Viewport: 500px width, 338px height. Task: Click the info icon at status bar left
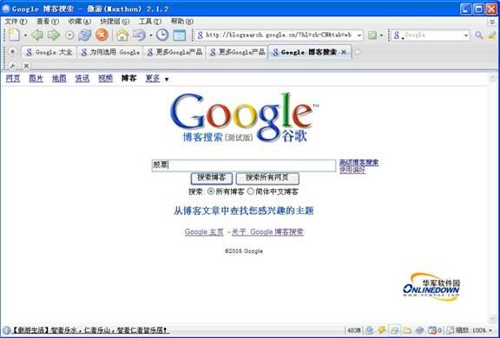(6, 330)
